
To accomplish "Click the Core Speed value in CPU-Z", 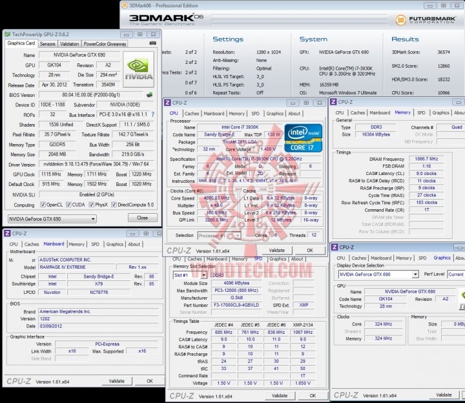I will [217, 198].
